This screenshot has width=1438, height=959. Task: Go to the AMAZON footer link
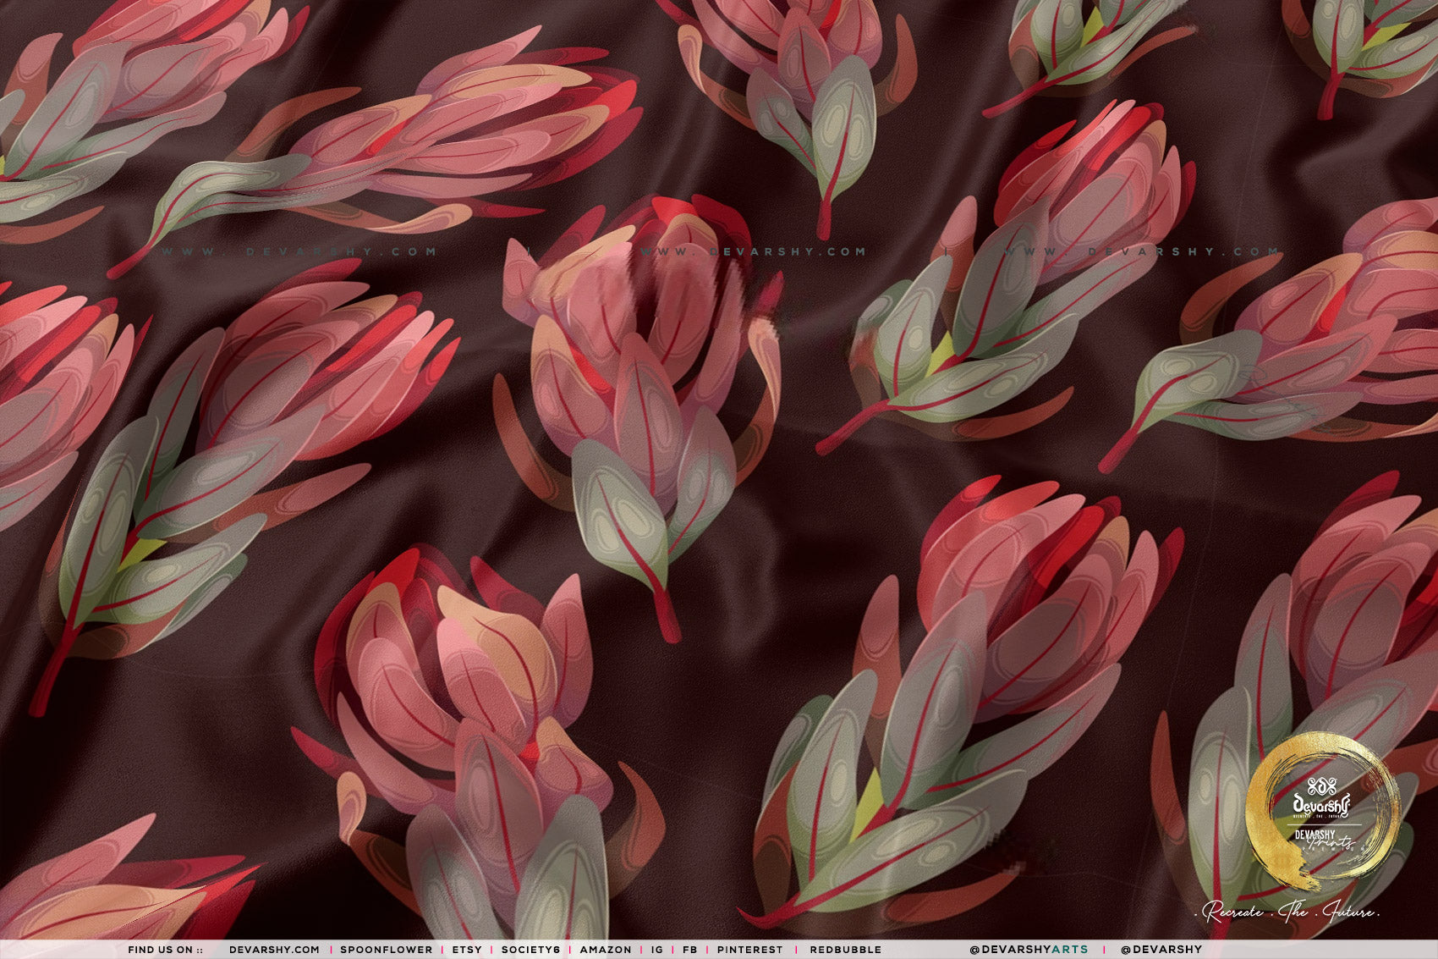pos(606,950)
